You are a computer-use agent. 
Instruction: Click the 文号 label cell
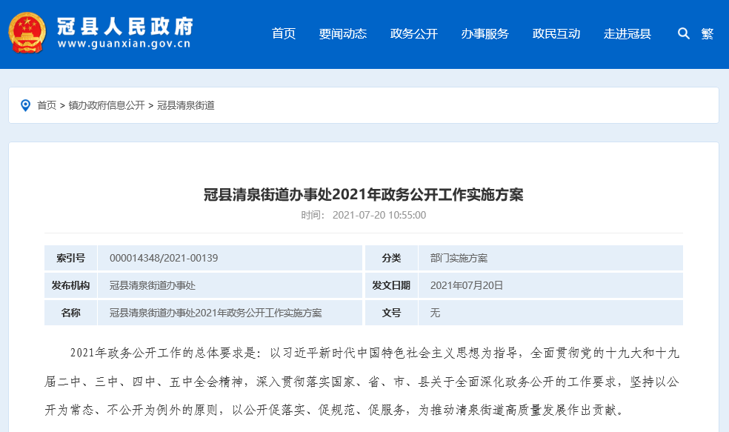coord(391,313)
